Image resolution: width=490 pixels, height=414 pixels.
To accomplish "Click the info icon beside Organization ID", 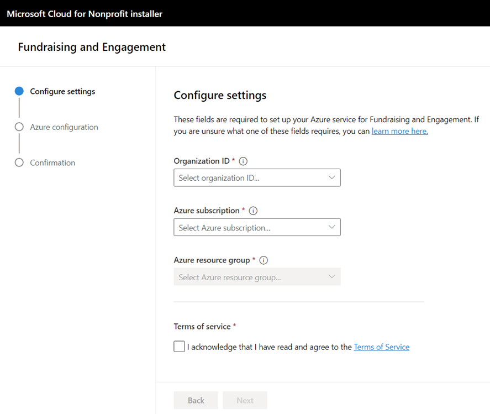I will (x=243, y=161).
